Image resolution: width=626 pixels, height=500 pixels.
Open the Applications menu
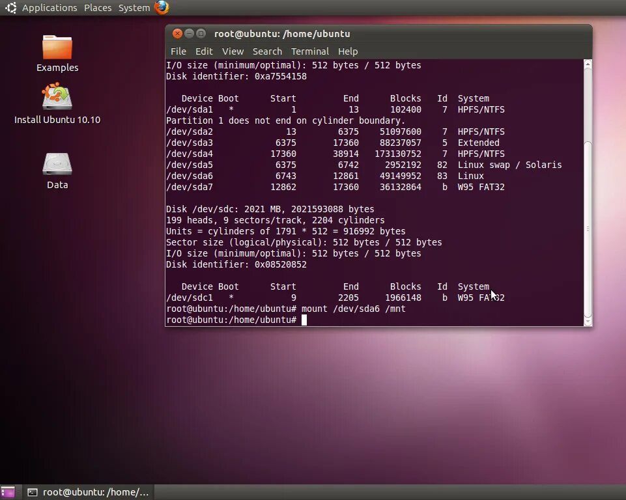click(50, 8)
